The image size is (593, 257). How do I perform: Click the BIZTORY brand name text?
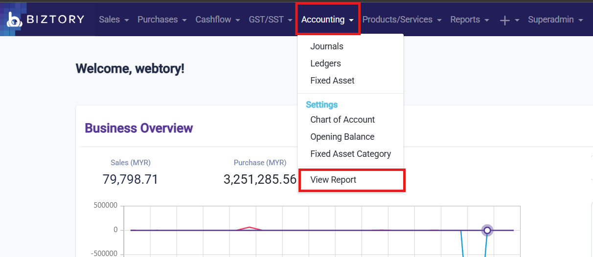point(56,20)
